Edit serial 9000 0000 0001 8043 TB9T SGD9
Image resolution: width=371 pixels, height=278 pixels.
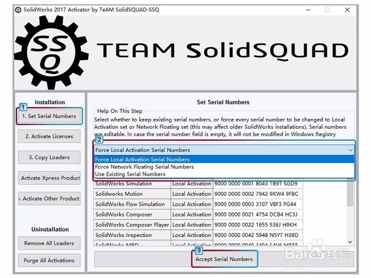point(258,183)
